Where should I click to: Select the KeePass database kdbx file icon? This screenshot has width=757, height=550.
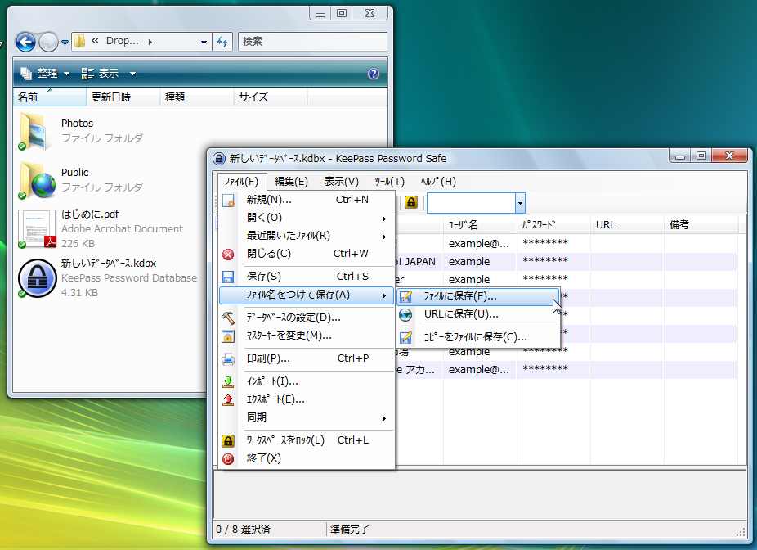(x=37, y=278)
